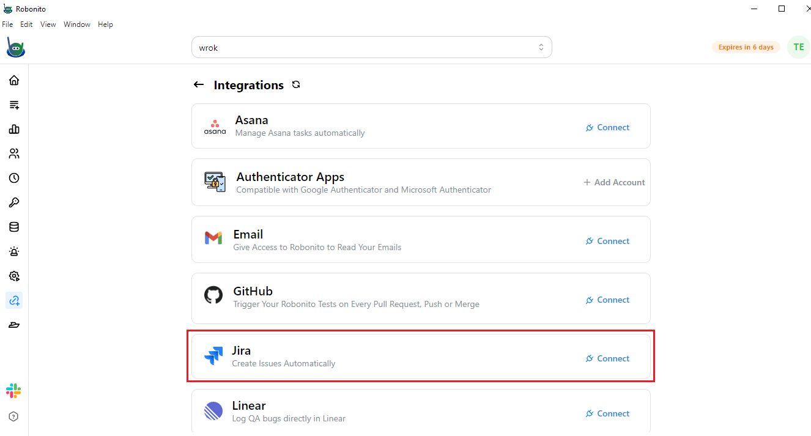Click the GitHub title text
Viewport: 811px width, 436px height.
pyautogui.click(x=253, y=291)
